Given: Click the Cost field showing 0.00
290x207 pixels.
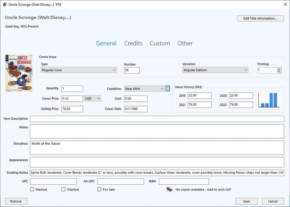Looking at the screenshot, I should click(136, 99).
